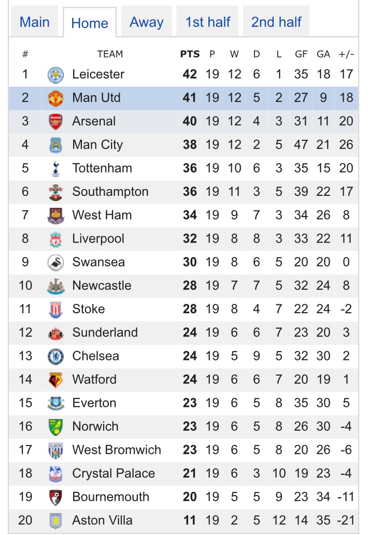Click the Liverpool club crest icon
The width and height of the screenshot is (381, 535).
pos(55,239)
